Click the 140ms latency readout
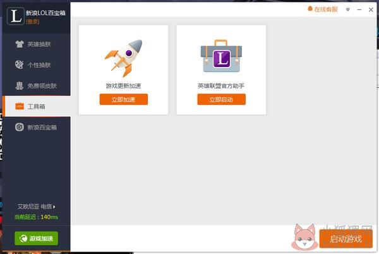379x254 pixels. (49, 217)
